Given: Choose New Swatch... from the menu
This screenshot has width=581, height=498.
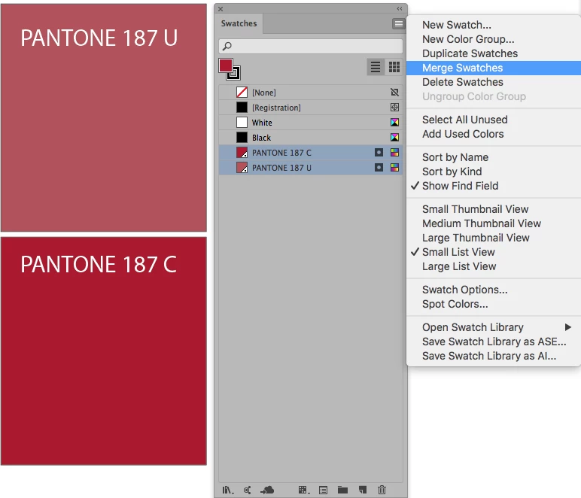Looking at the screenshot, I should coord(494,25).
